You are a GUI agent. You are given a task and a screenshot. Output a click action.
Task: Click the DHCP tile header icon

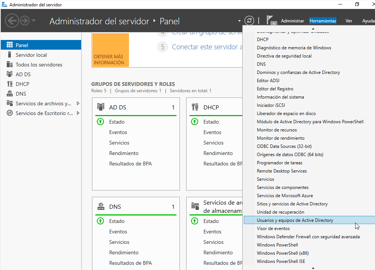point(195,107)
